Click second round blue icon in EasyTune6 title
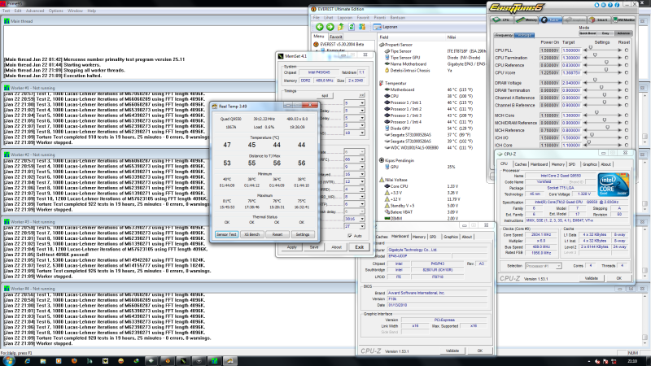Image resolution: width=651 pixels, height=366 pixels. click(604, 5)
